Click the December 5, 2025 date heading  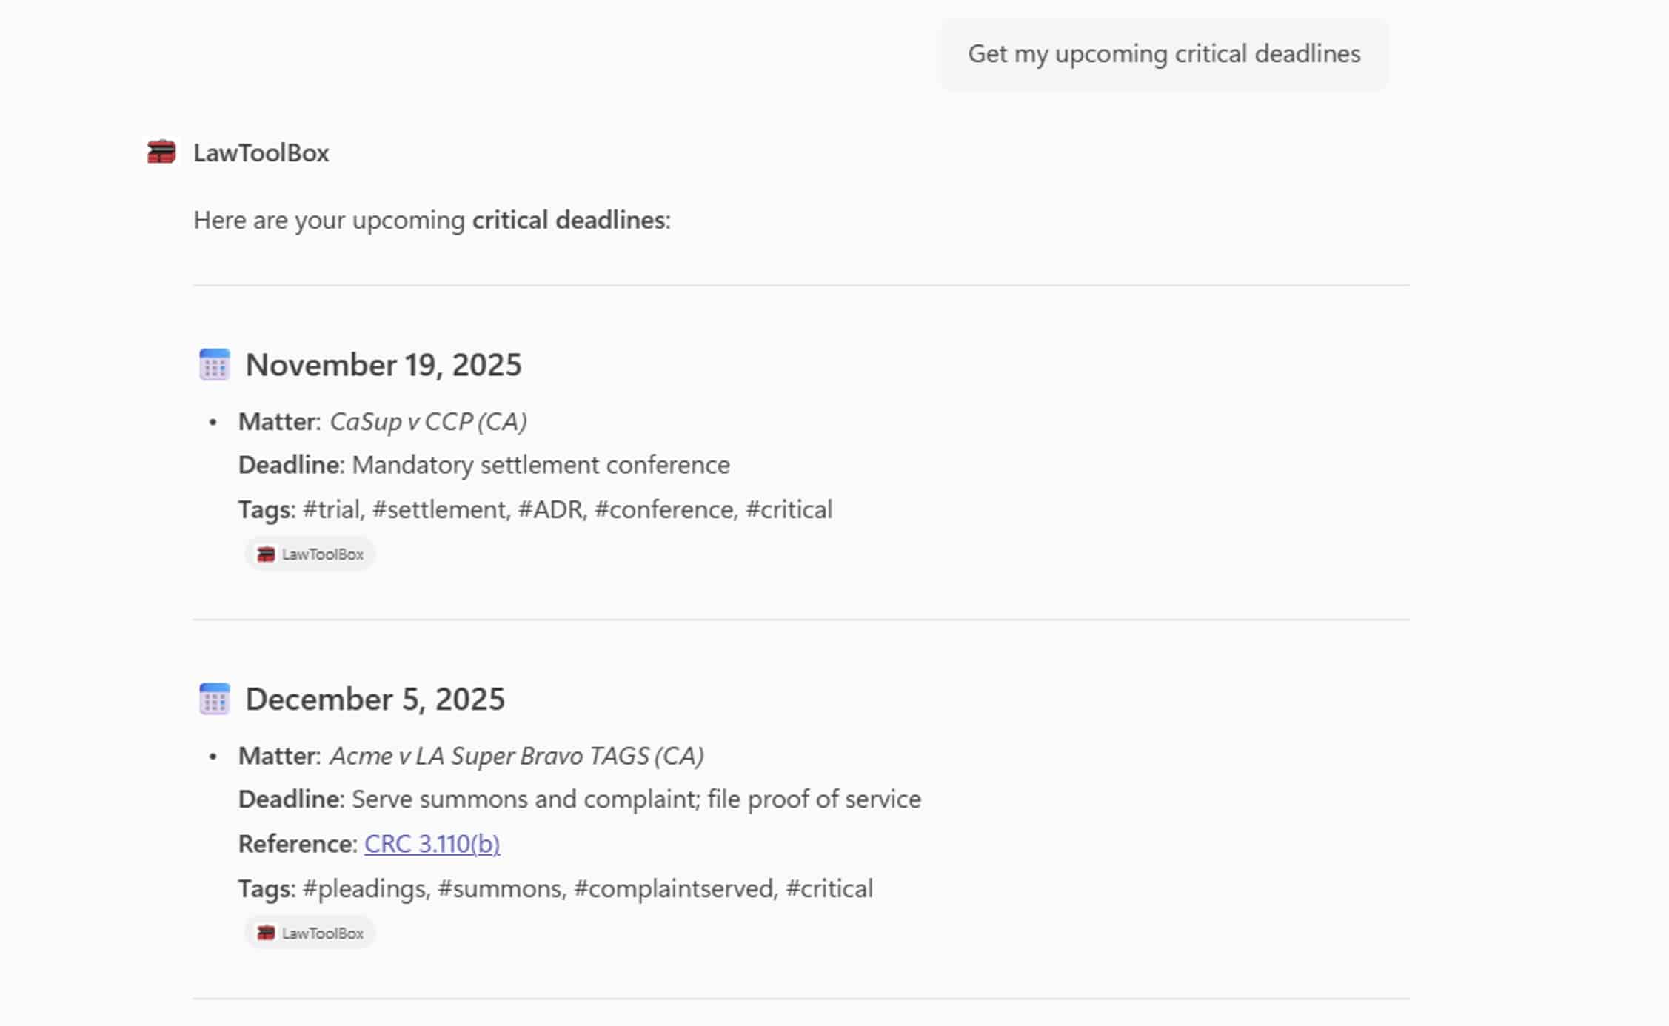pos(375,700)
